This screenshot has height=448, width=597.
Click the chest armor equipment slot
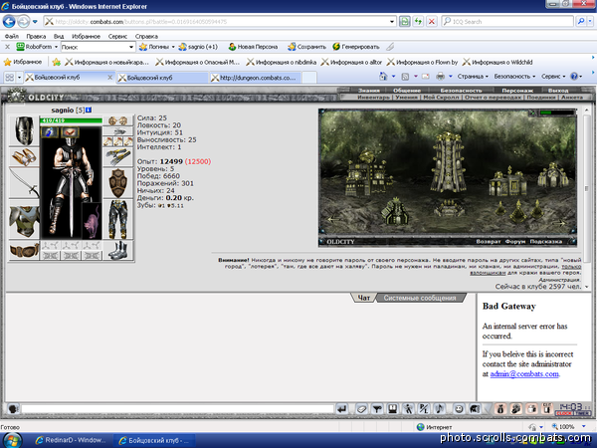[24, 220]
